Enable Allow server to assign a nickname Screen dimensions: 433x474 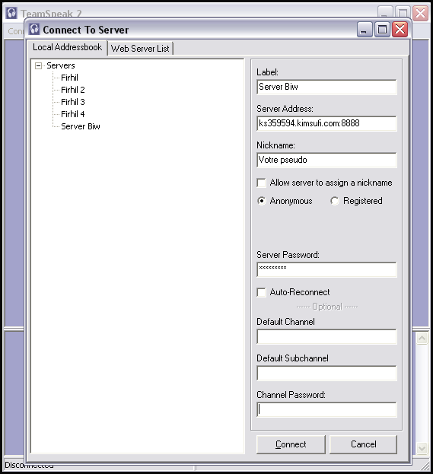(x=261, y=183)
